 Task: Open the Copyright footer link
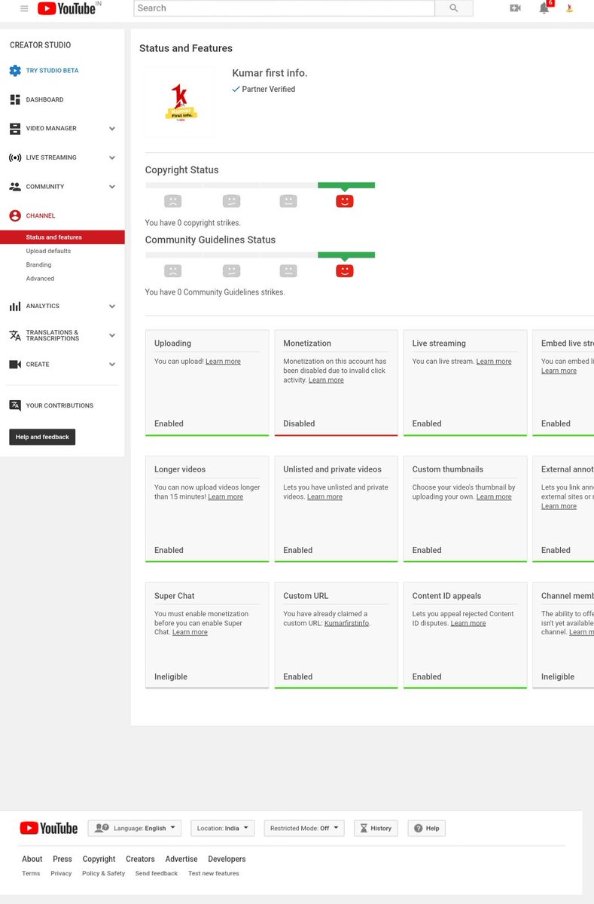[x=99, y=860]
